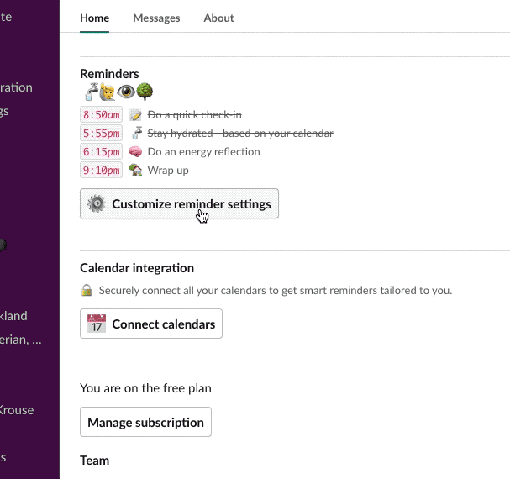Click Connect calendars button
510x479 pixels.
[151, 324]
